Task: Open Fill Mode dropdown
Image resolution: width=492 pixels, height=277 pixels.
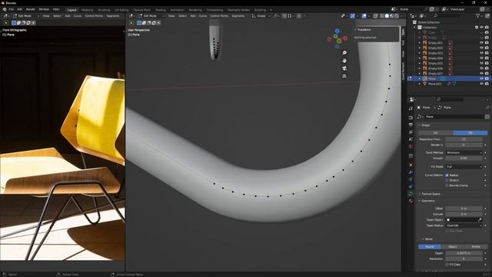Action: pyautogui.click(x=464, y=167)
